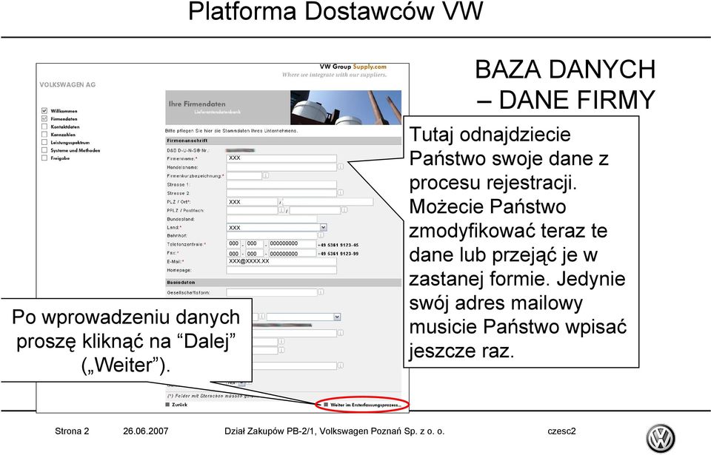Open the Land dropdown arrow

[324, 227]
